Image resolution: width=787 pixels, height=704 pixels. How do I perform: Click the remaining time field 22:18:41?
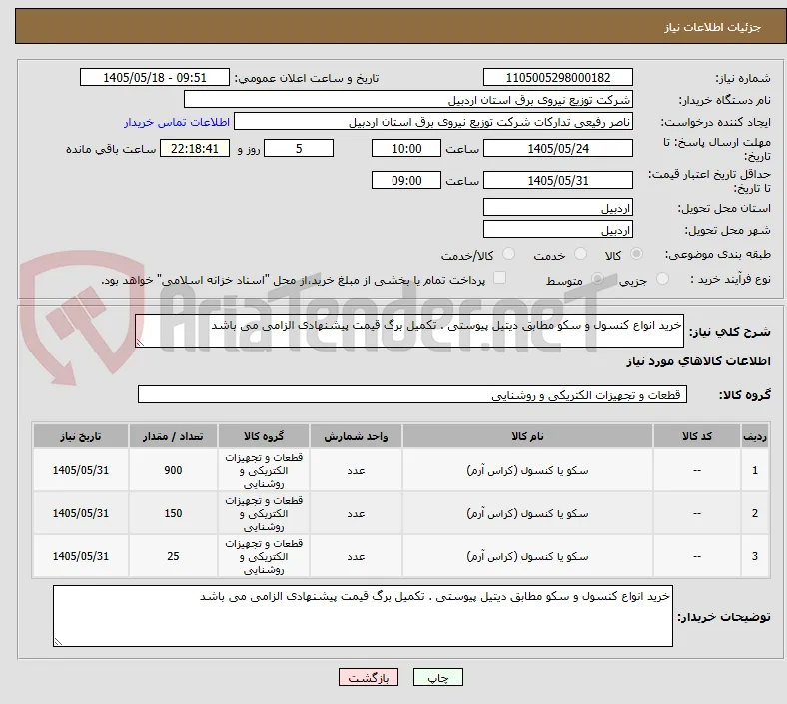tap(195, 148)
